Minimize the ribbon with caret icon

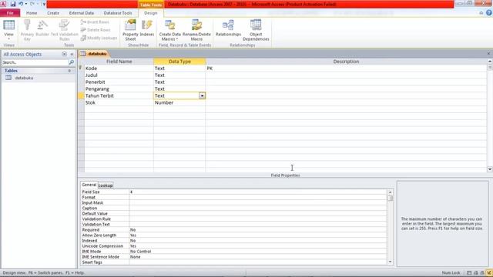481,13
